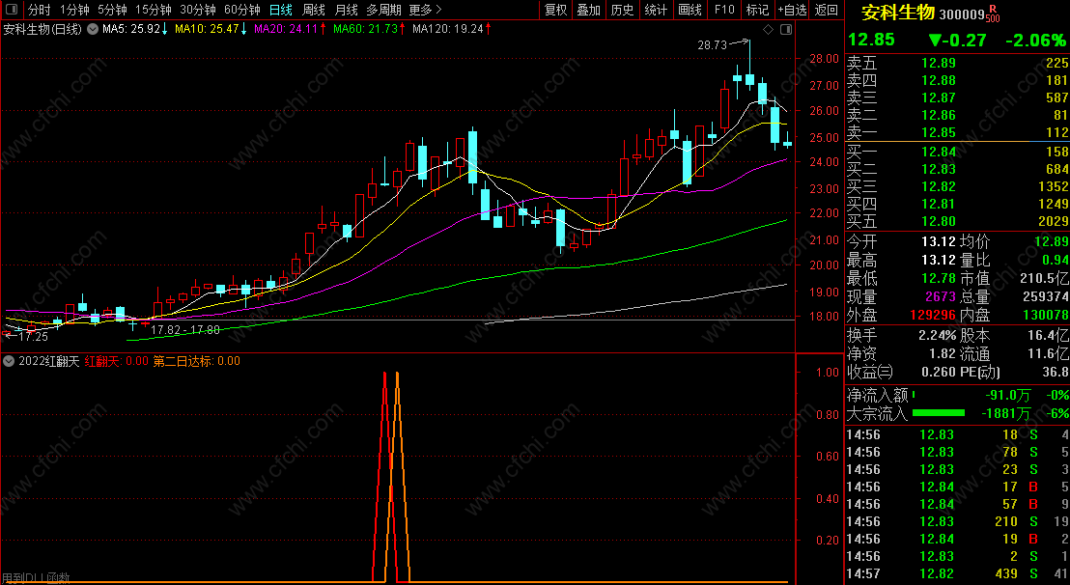Toggle the left sidebar panel icon
Viewport: 1070px width, 585px height.
(12, 10)
